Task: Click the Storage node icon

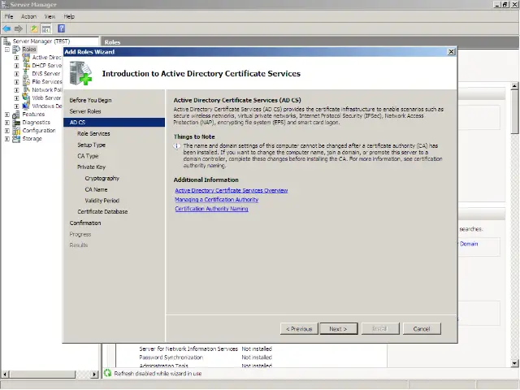Action: [16, 139]
